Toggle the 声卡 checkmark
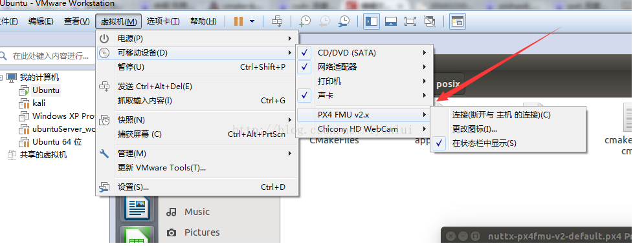Image resolution: width=633 pixels, height=246 pixels. pyautogui.click(x=305, y=96)
